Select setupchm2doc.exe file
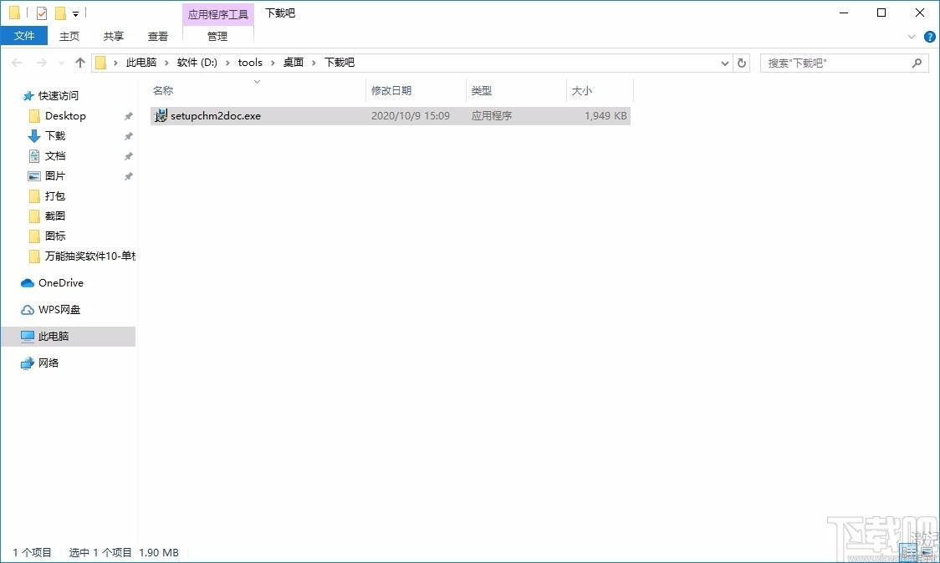 (391, 115)
